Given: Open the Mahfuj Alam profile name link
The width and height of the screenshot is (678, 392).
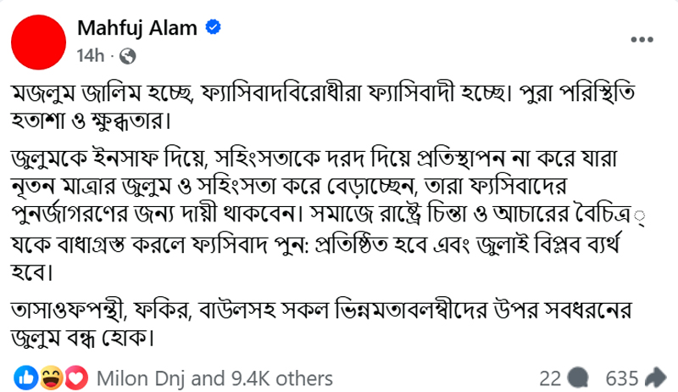Looking at the screenshot, I should [x=137, y=28].
